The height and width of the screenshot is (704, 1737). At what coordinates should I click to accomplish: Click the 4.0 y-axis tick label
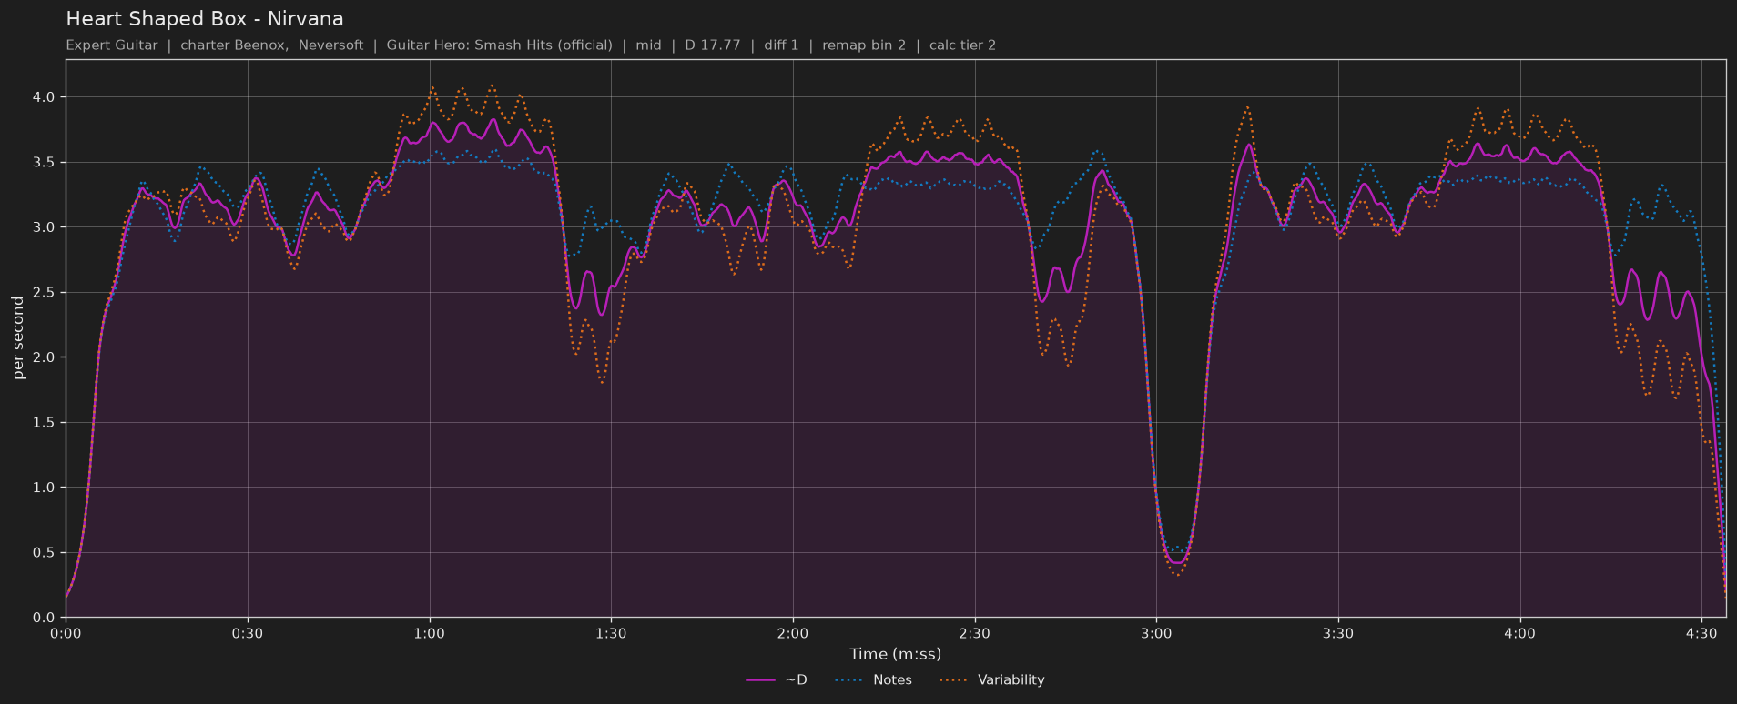tap(44, 96)
